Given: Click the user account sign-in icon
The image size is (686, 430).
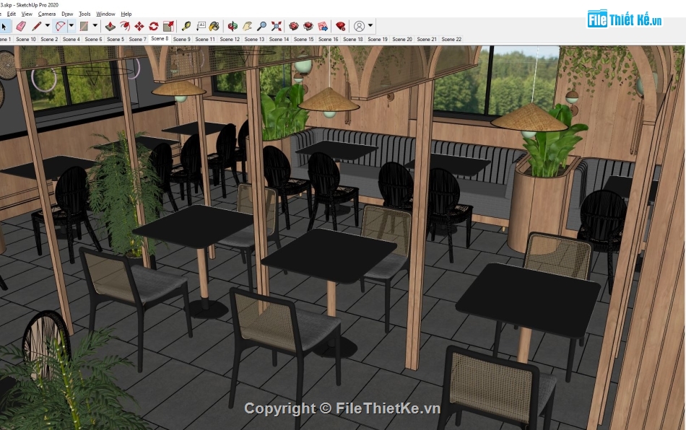Looking at the screenshot, I should 359,27.
